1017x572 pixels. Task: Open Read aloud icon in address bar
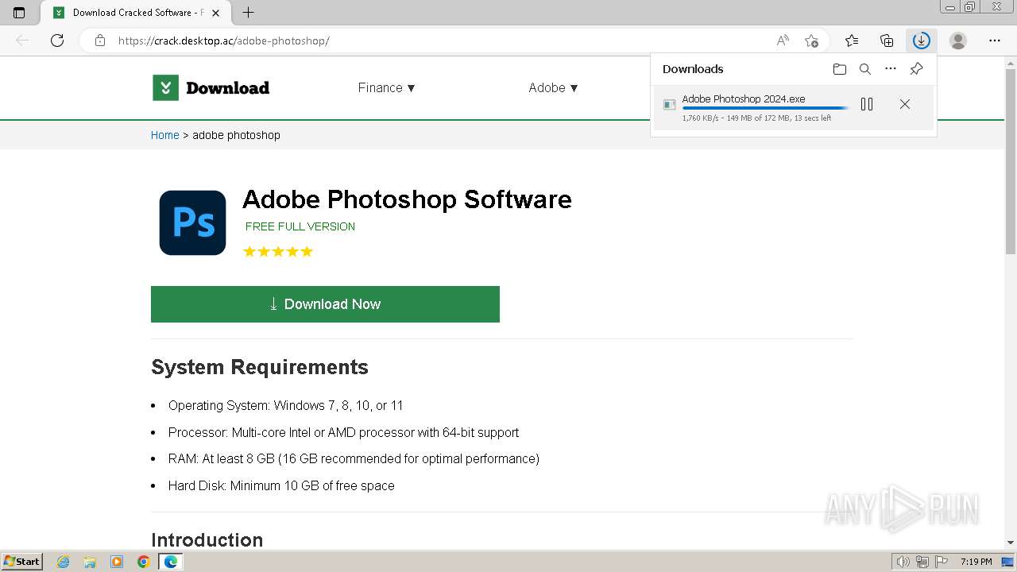pos(783,41)
